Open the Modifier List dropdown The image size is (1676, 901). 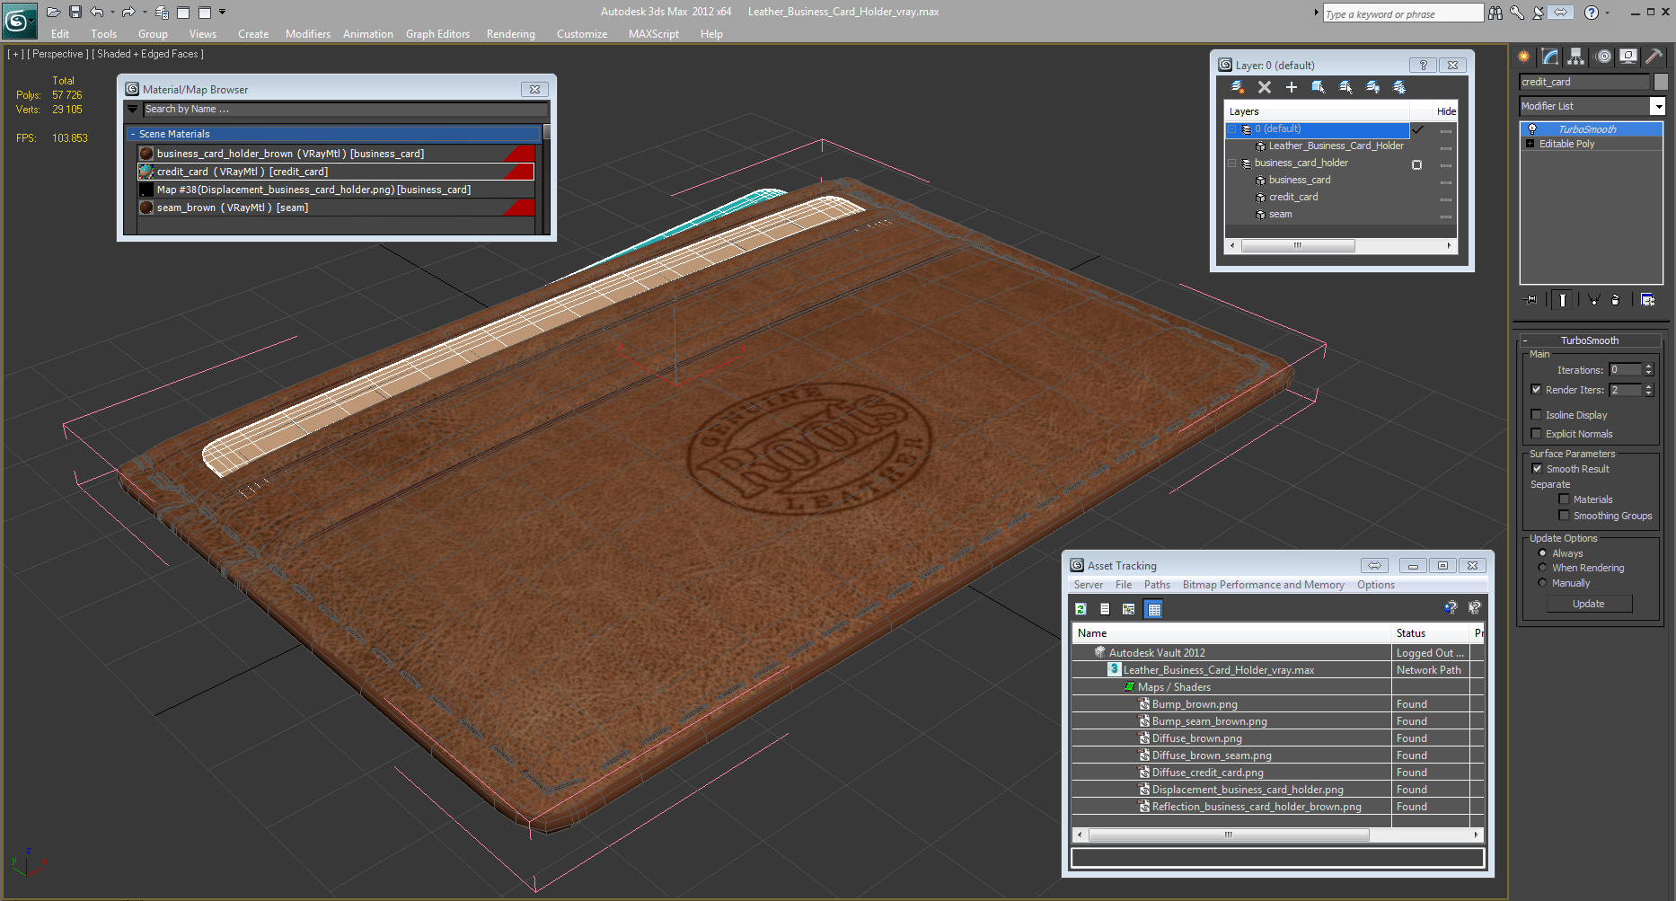coord(1658,106)
